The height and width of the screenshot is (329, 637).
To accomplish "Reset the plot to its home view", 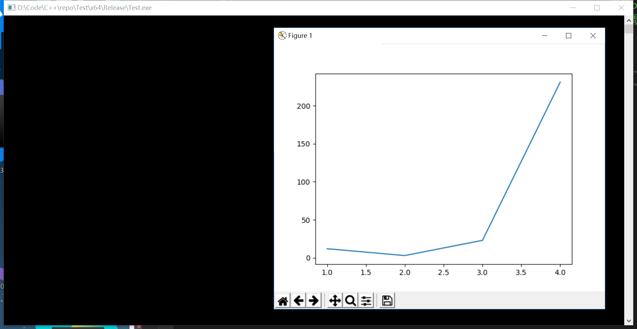I will click(283, 300).
